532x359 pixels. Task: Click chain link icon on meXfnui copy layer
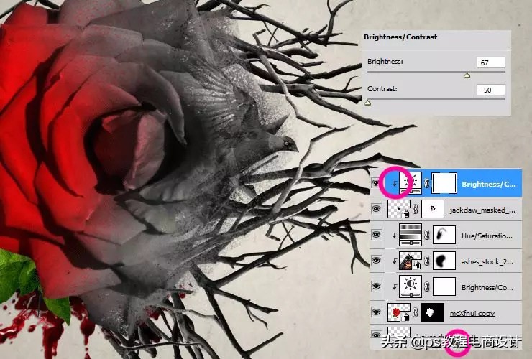click(x=416, y=312)
